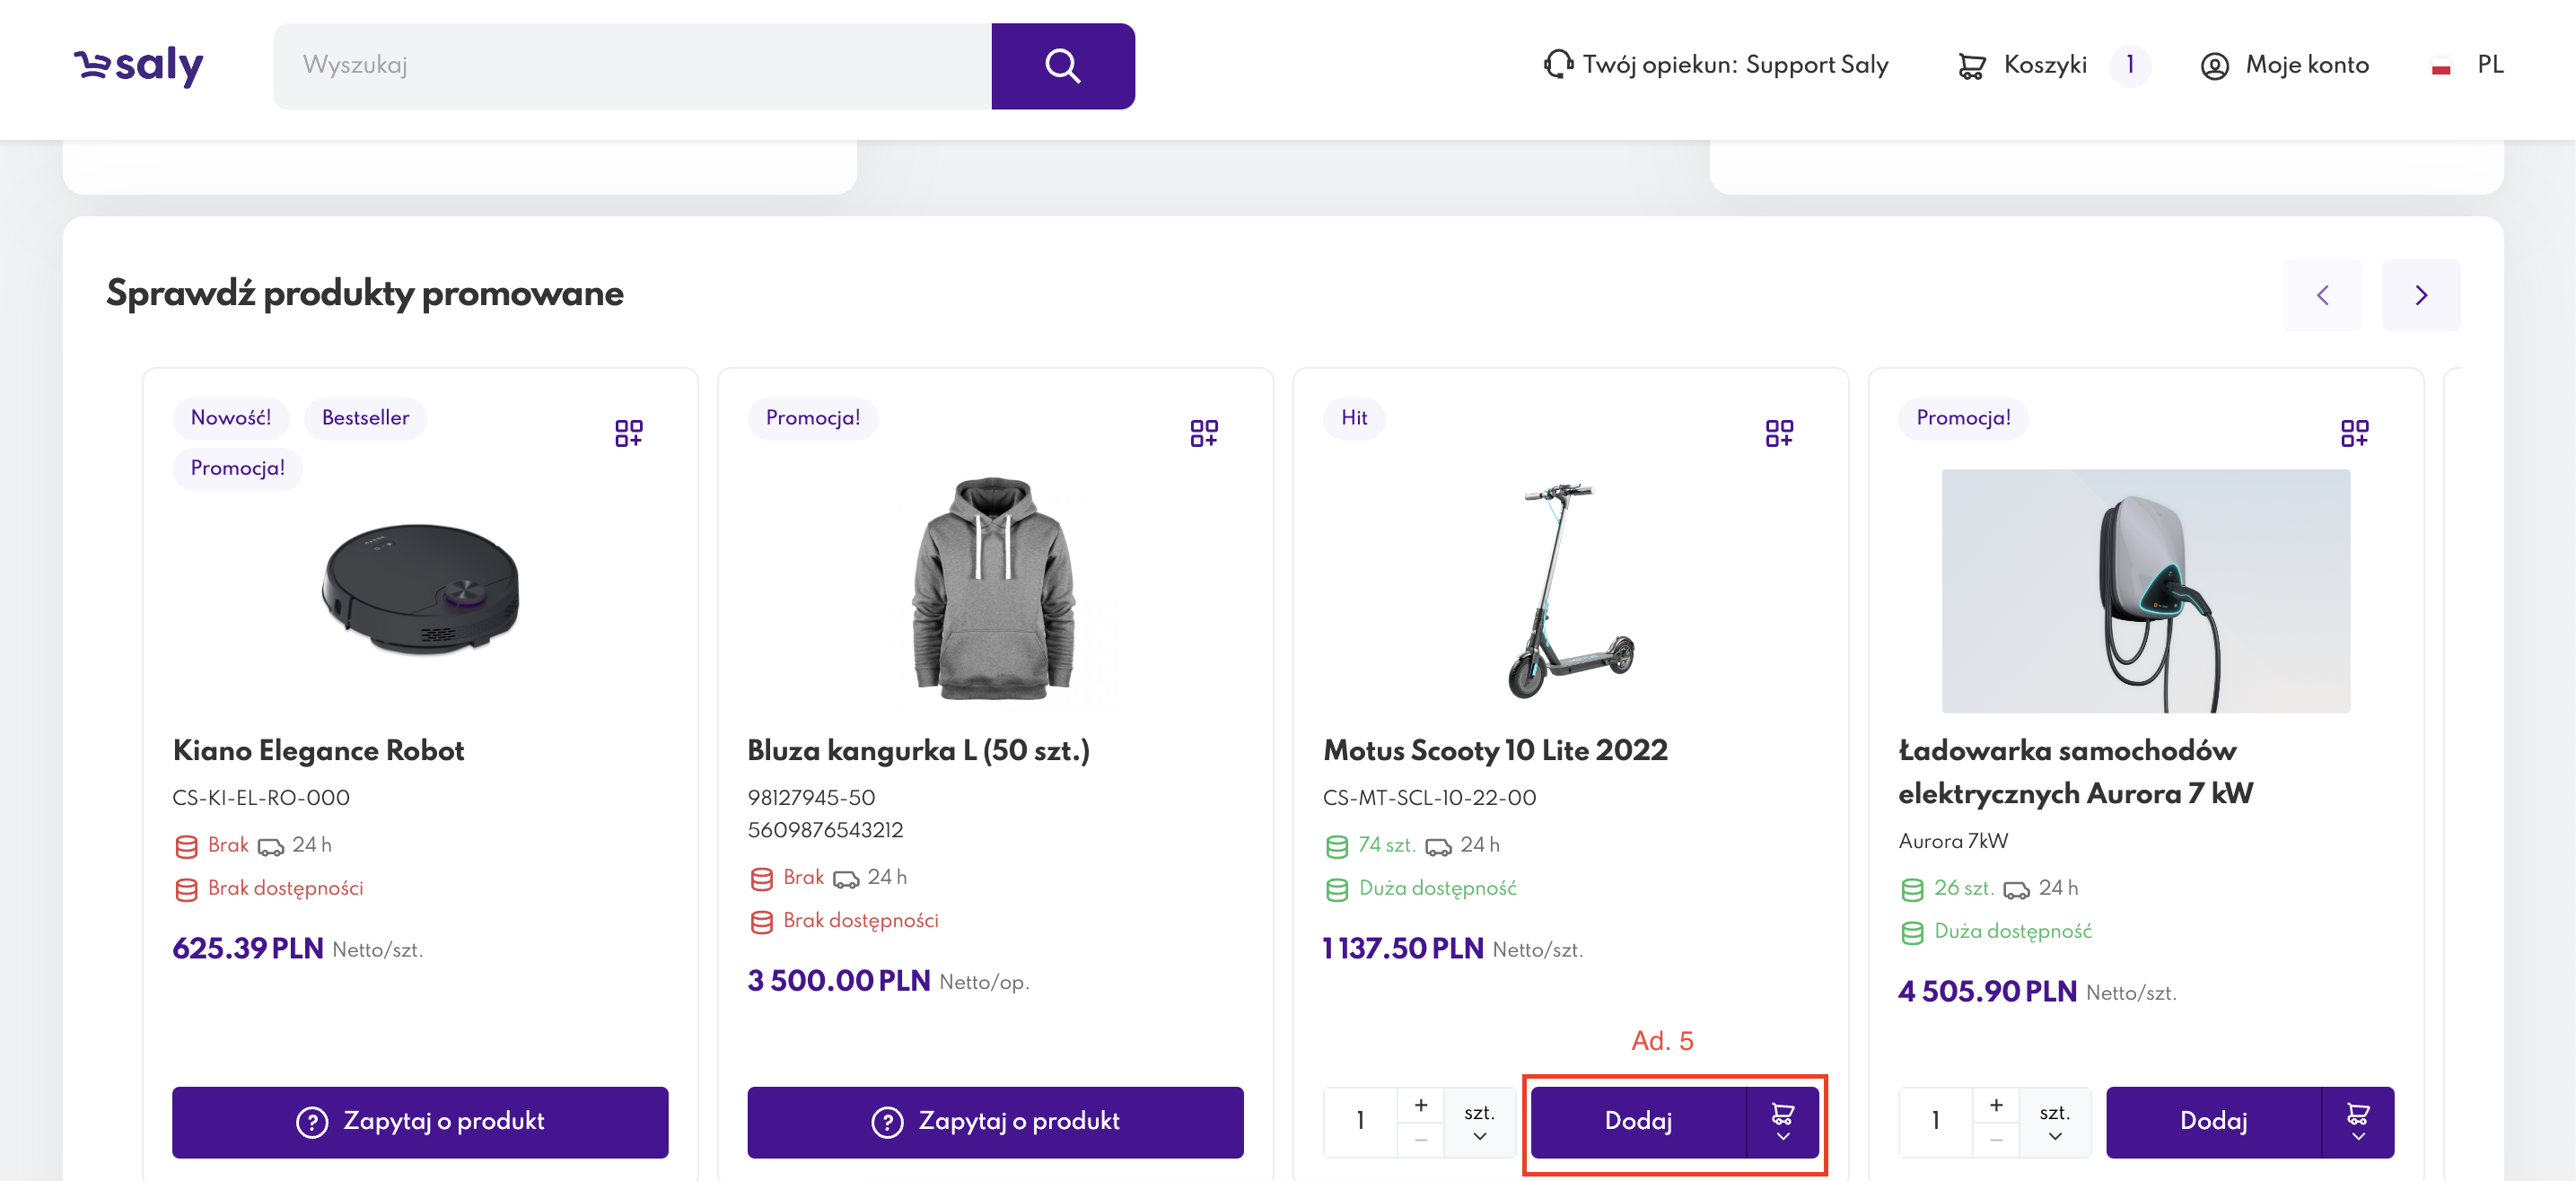
Task: Focus the Wyszukaj search field
Action: tap(632, 66)
